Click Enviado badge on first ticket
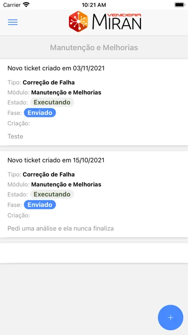The image size is (188, 335). 40,113
